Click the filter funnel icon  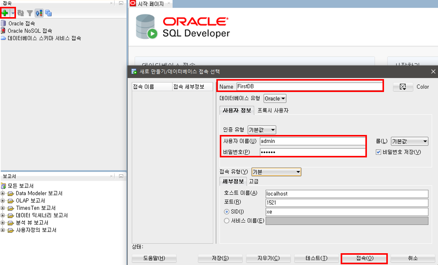[30, 13]
